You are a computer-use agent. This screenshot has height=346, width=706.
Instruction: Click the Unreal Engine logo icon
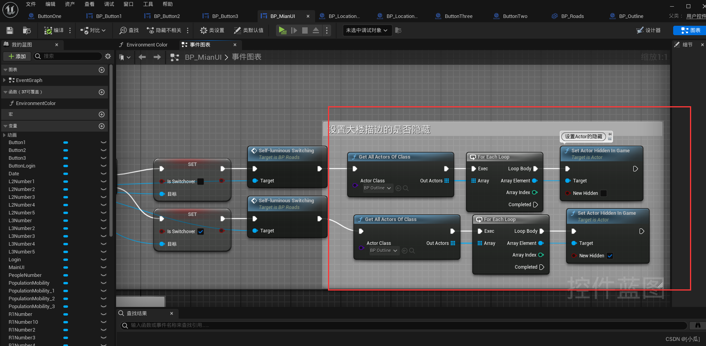coord(10,10)
